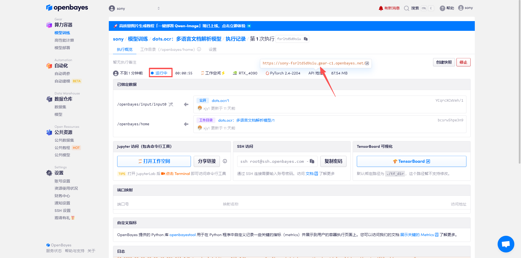Select the 算力容器 sidebar icon
This screenshot has width=521, height=258.
coord(49,25)
